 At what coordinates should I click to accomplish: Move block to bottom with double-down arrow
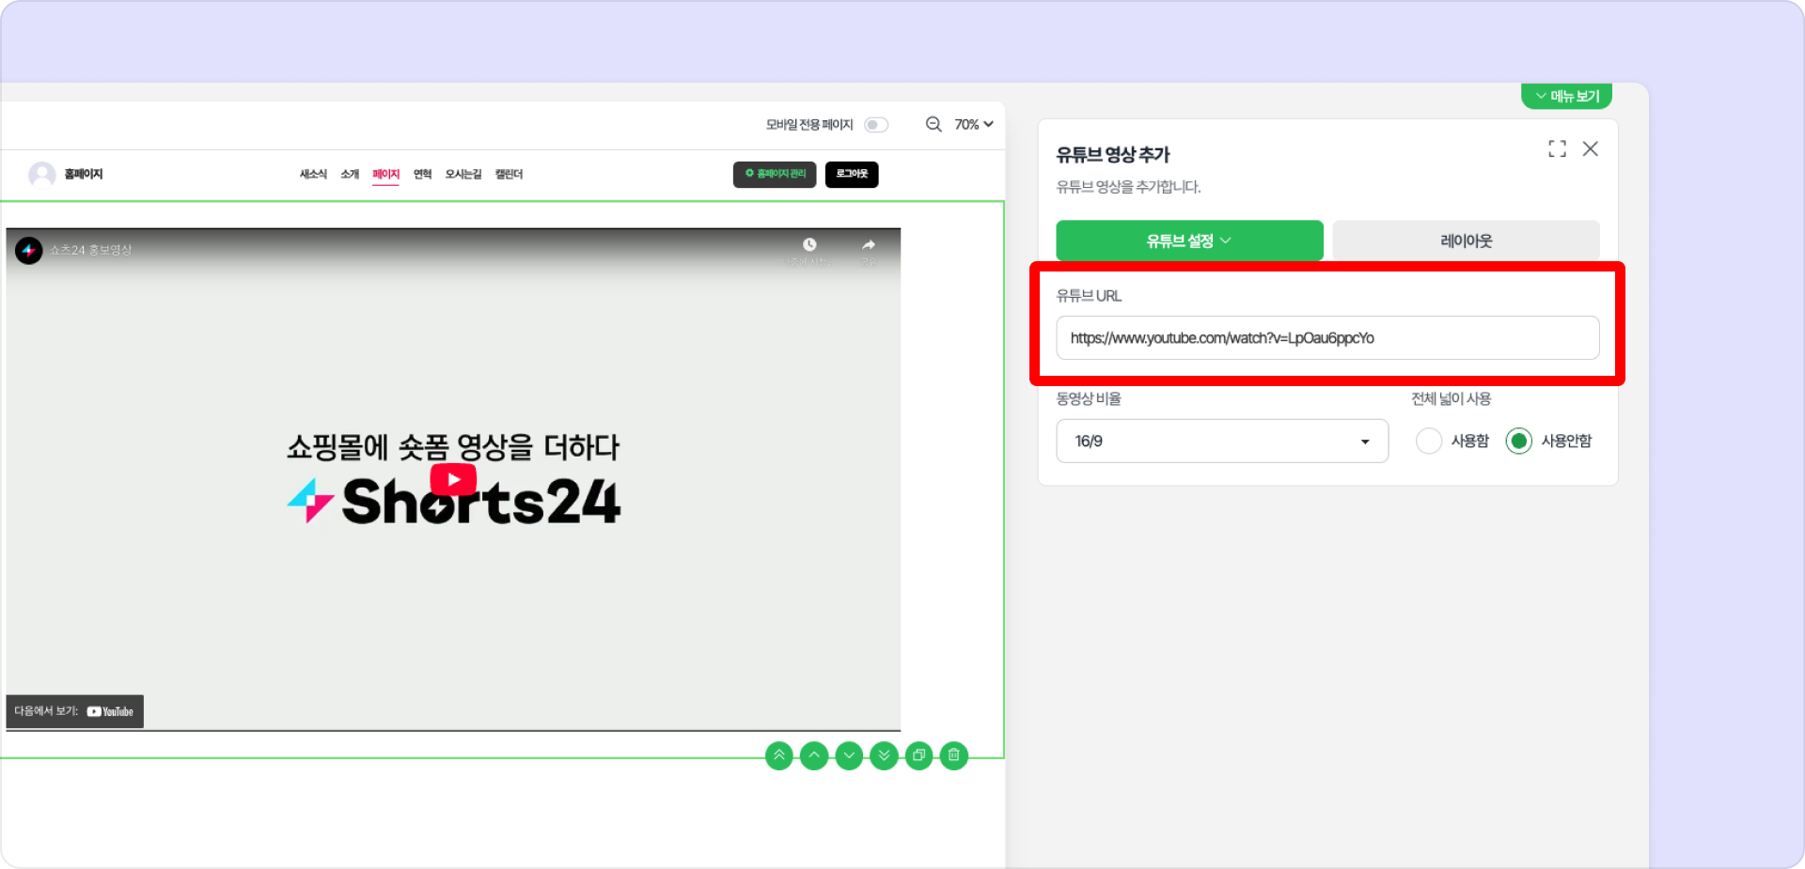(x=884, y=755)
